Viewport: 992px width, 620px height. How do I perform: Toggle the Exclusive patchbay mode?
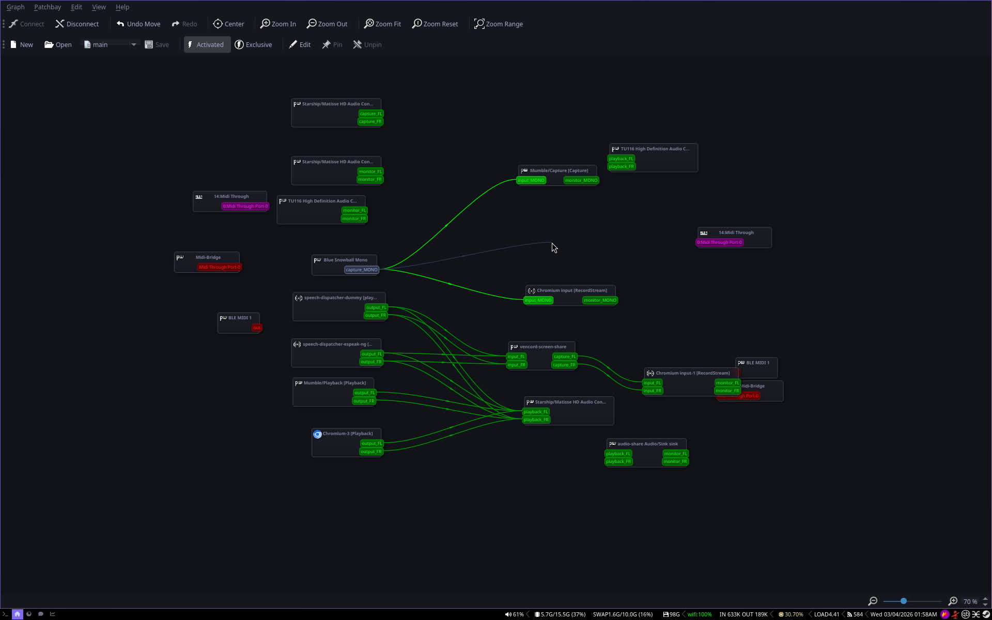pyautogui.click(x=254, y=44)
